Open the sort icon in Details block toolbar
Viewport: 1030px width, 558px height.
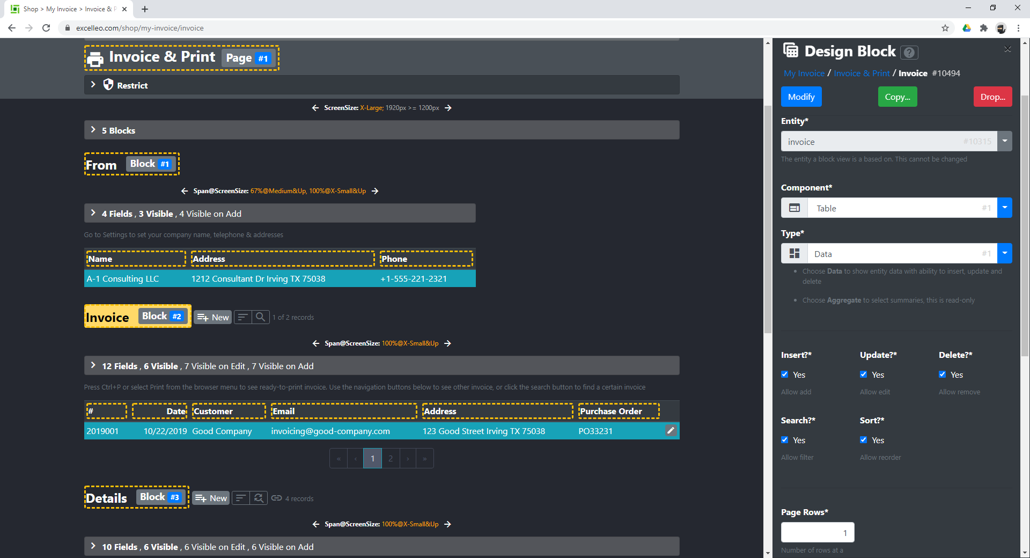[x=241, y=498]
